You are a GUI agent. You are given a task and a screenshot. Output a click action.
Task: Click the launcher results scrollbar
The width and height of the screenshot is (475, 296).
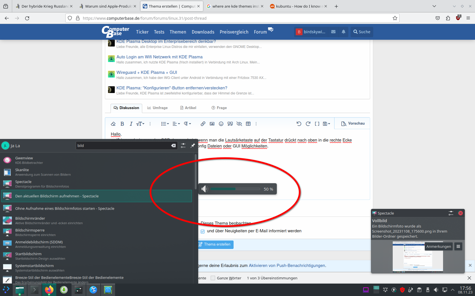click(196, 172)
